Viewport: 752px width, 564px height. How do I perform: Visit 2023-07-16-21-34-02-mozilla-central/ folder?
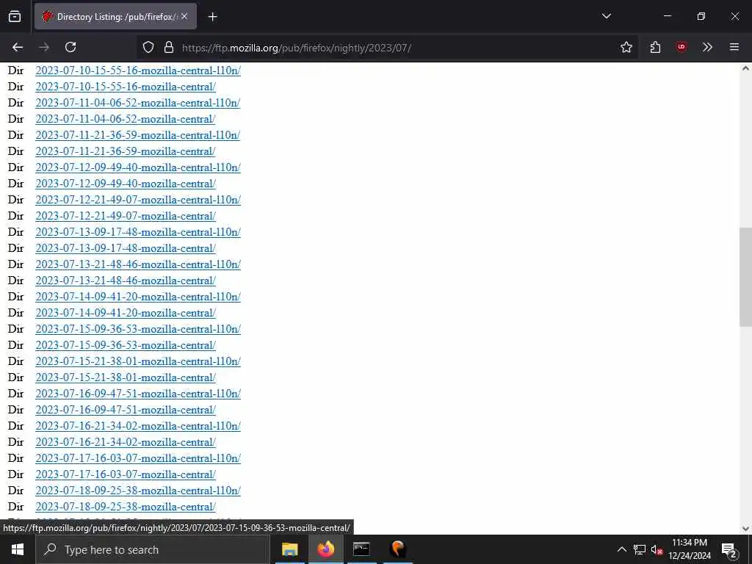[126, 442]
